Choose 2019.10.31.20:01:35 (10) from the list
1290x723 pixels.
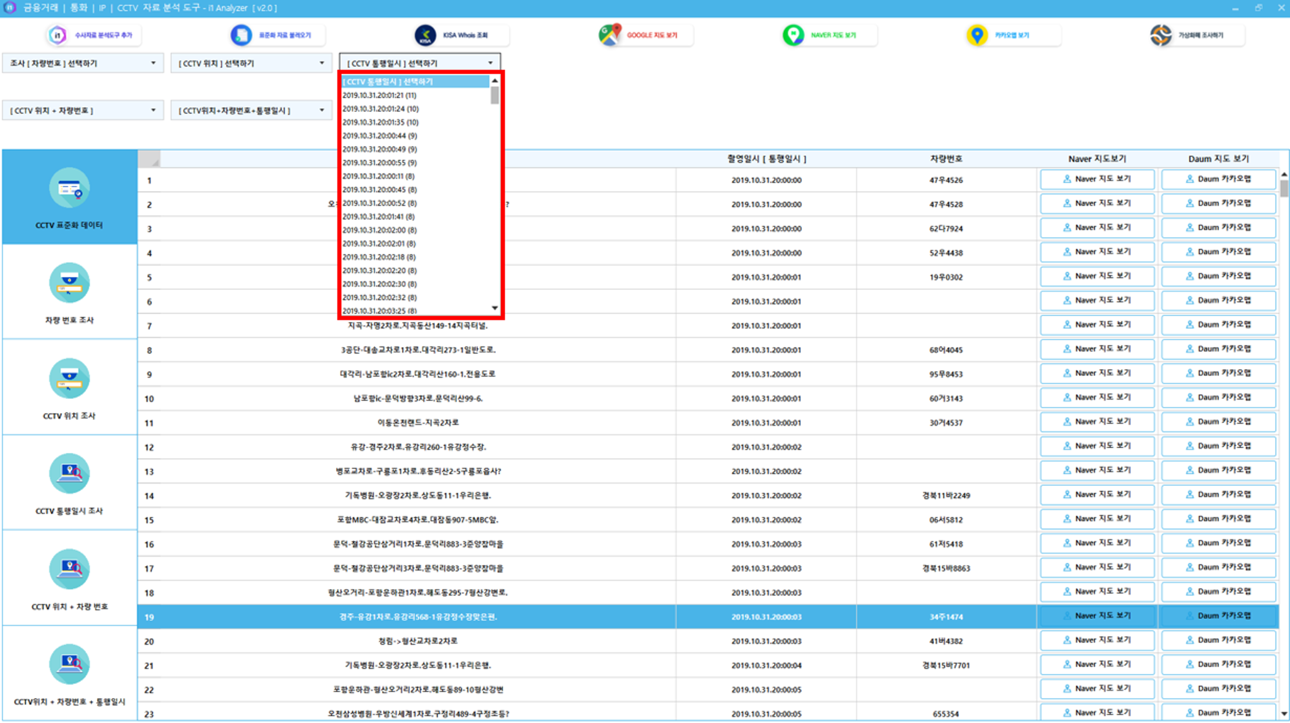pyautogui.click(x=415, y=122)
